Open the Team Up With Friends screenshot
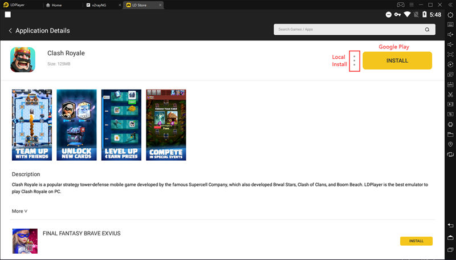456x260 pixels. click(x=31, y=125)
